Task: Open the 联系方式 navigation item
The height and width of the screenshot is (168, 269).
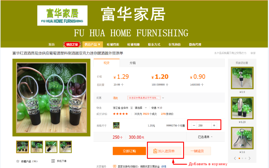Action: tap(154, 44)
